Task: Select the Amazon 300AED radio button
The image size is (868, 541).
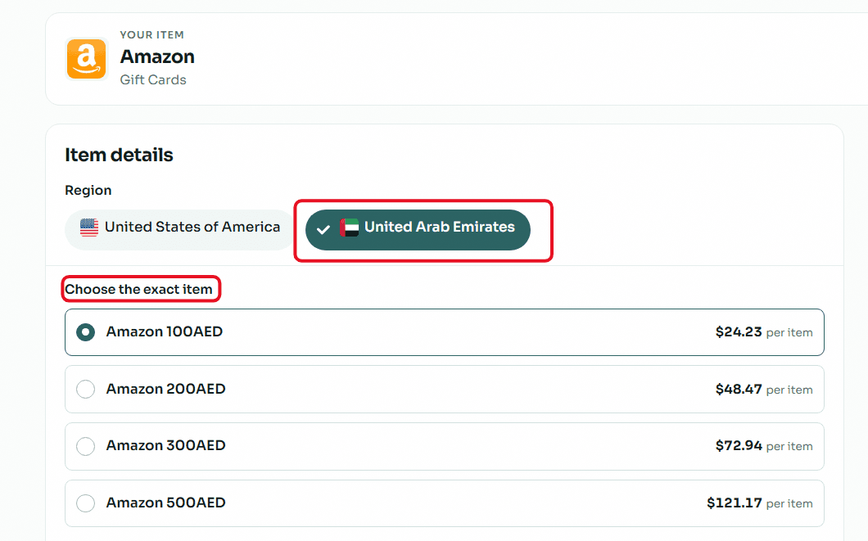Action: click(85, 446)
